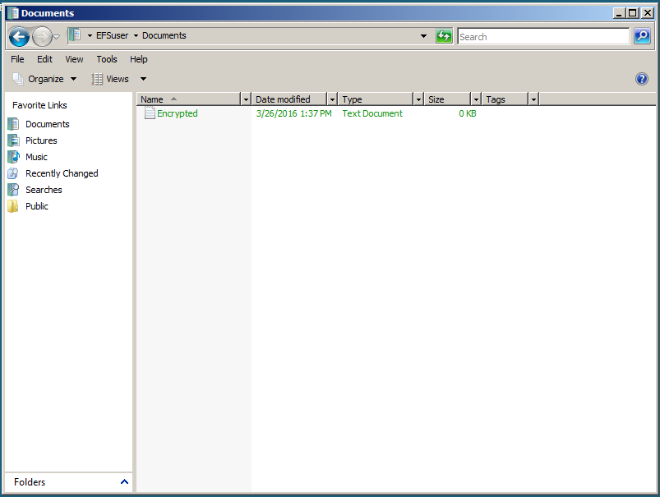
Task: Open the Tags column filter dropdown
Action: click(533, 99)
